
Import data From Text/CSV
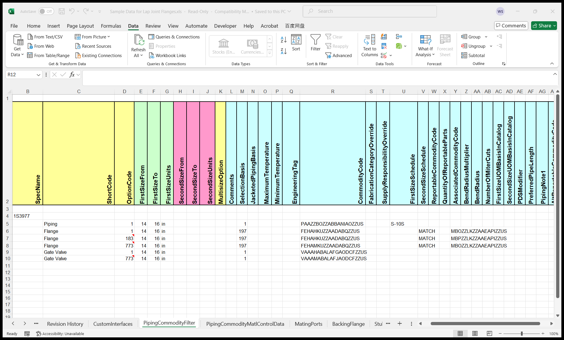tap(45, 37)
